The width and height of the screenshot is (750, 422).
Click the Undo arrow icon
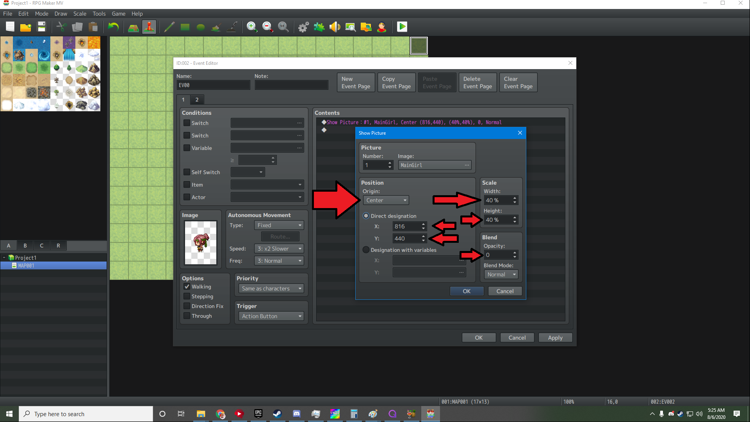click(x=113, y=27)
